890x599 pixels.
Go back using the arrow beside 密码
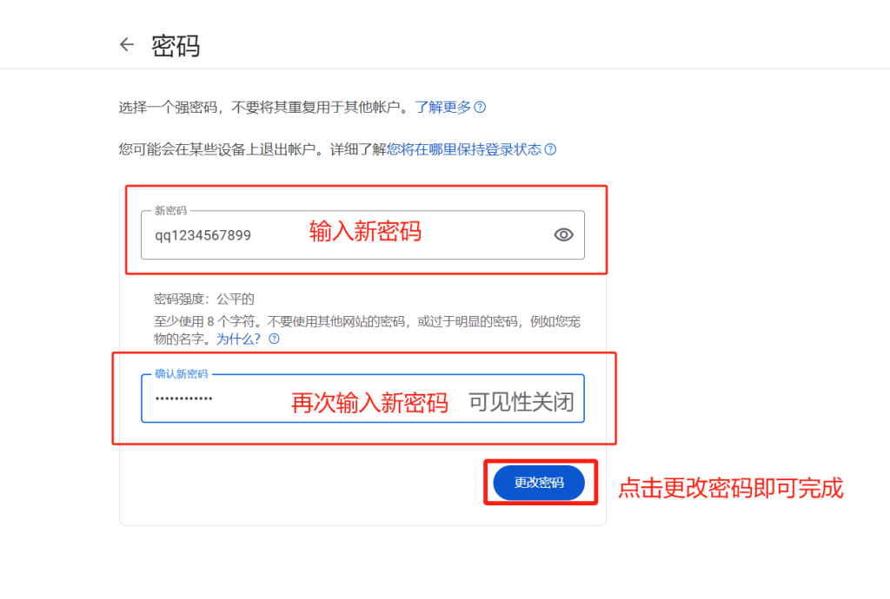click(x=127, y=45)
